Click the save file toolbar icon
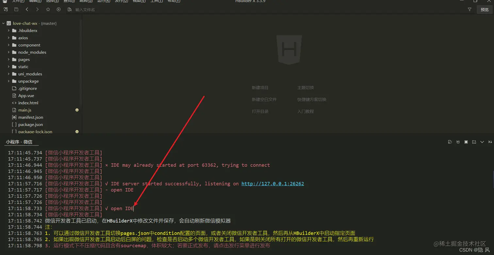 16,9
